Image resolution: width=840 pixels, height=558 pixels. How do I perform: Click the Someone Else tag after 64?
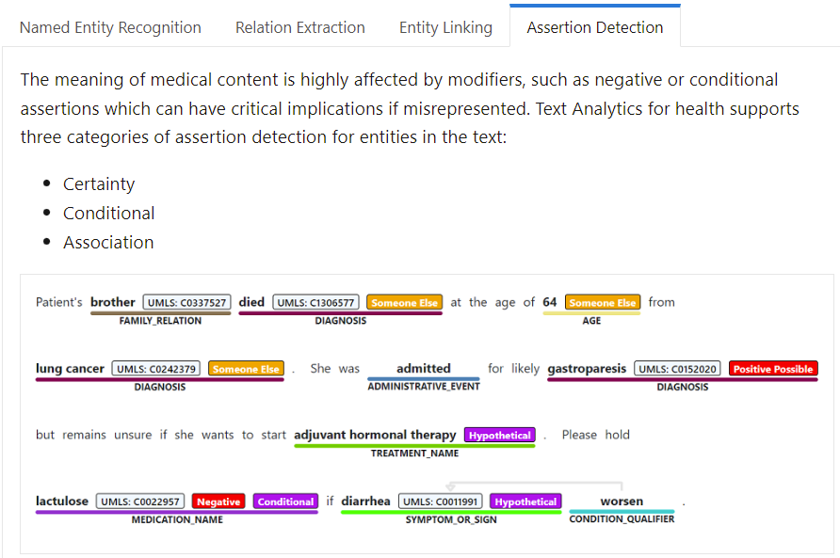[x=603, y=302]
